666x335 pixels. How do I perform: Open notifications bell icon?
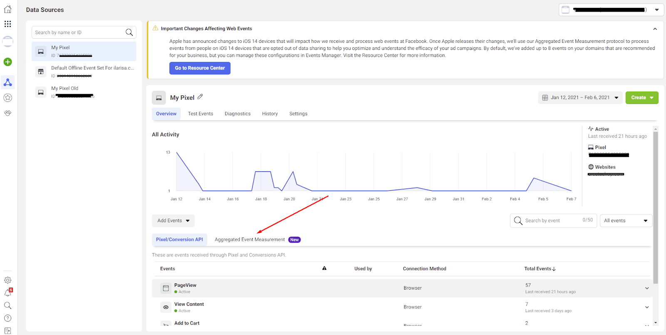pyautogui.click(x=7, y=293)
